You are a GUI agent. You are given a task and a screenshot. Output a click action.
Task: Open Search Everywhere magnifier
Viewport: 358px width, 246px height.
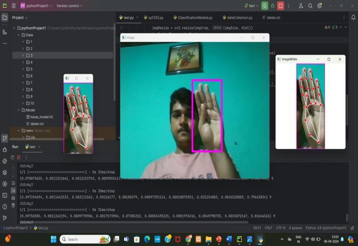[310, 6]
